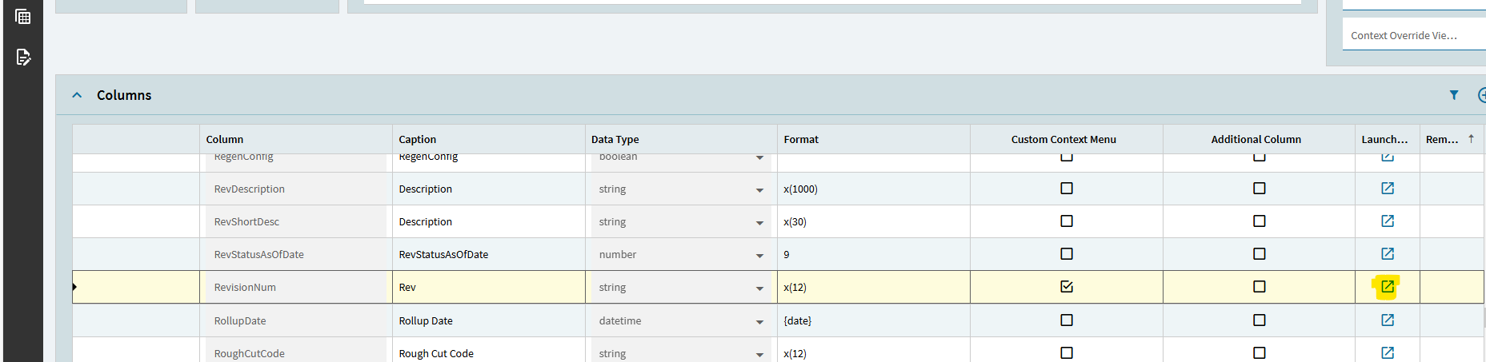Open launch icon for RevisionNum row
The height and width of the screenshot is (362, 1486).
(x=1388, y=286)
